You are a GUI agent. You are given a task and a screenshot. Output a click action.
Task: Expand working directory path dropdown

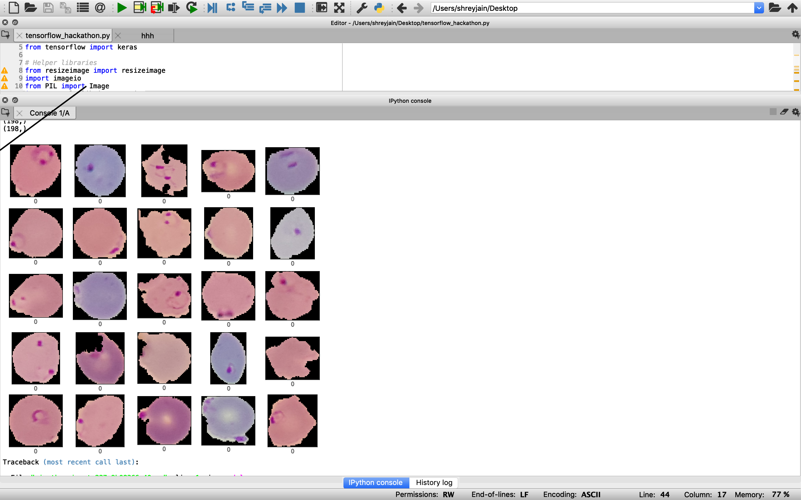pos(759,8)
